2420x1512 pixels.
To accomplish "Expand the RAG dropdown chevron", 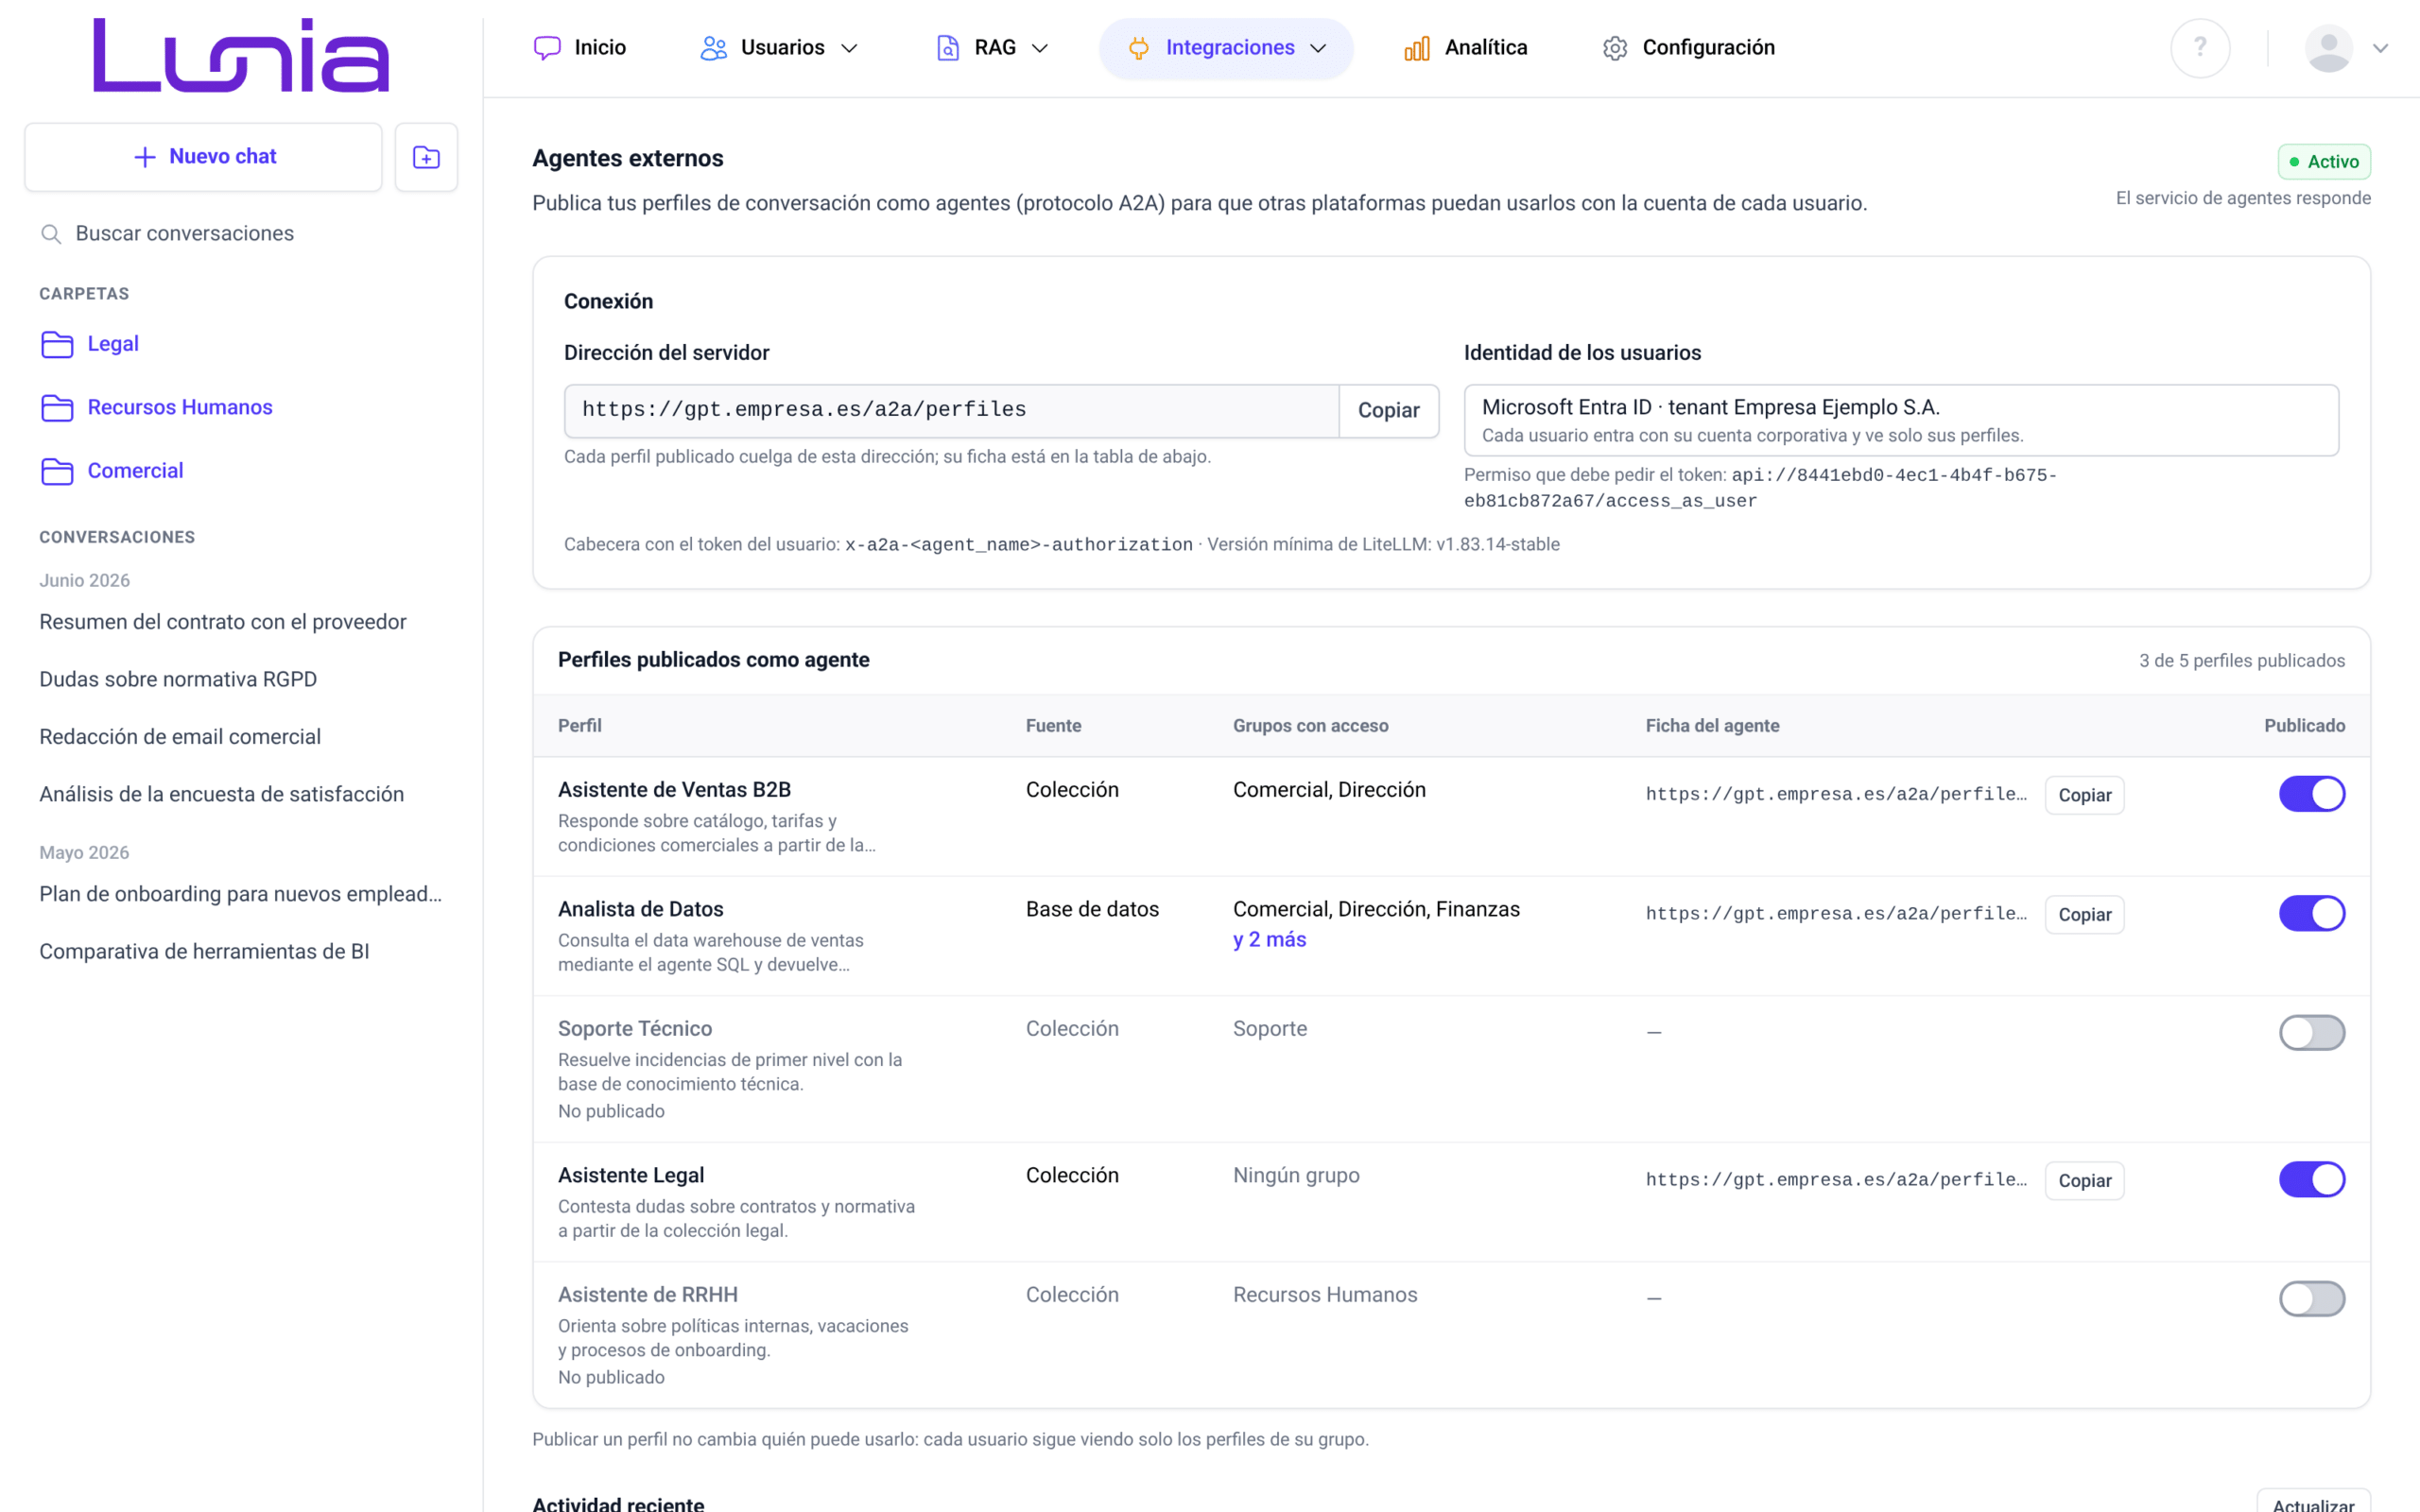I will click(1040, 48).
